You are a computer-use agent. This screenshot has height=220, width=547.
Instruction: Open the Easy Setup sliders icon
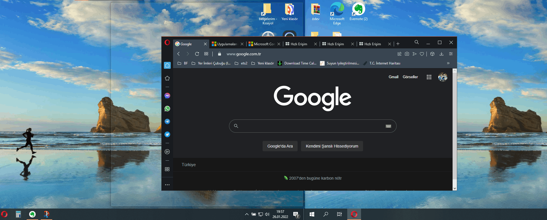pos(451,54)
